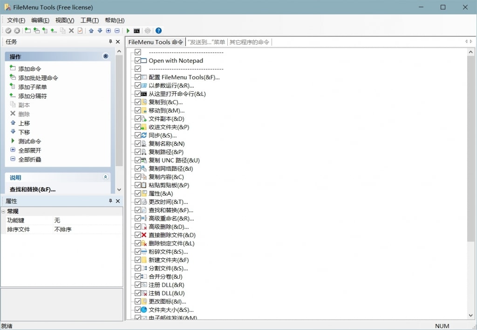Viewport: 477px width, 330px height.
Task: Click the command list scrollbar down arrow
Action: [470, 316]
